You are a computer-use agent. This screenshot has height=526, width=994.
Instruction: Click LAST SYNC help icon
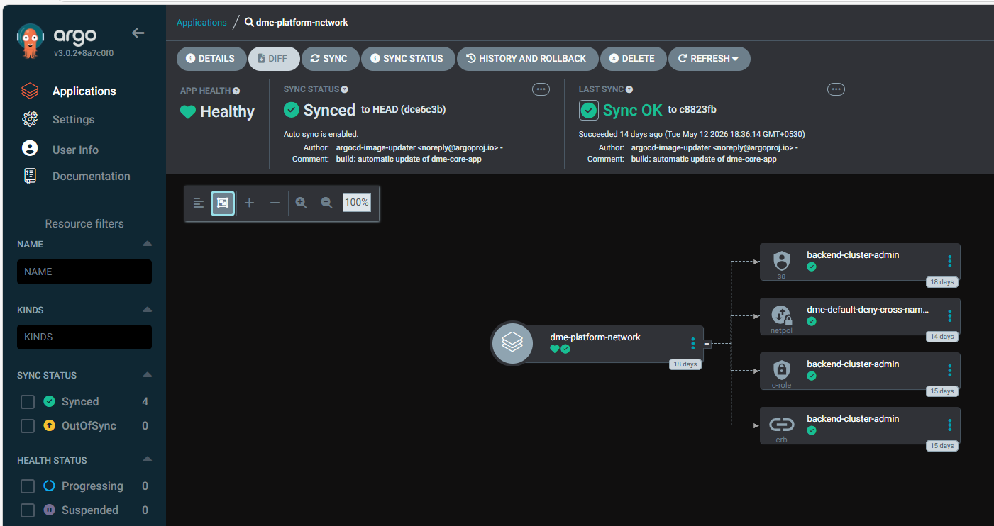click(629, 90)
